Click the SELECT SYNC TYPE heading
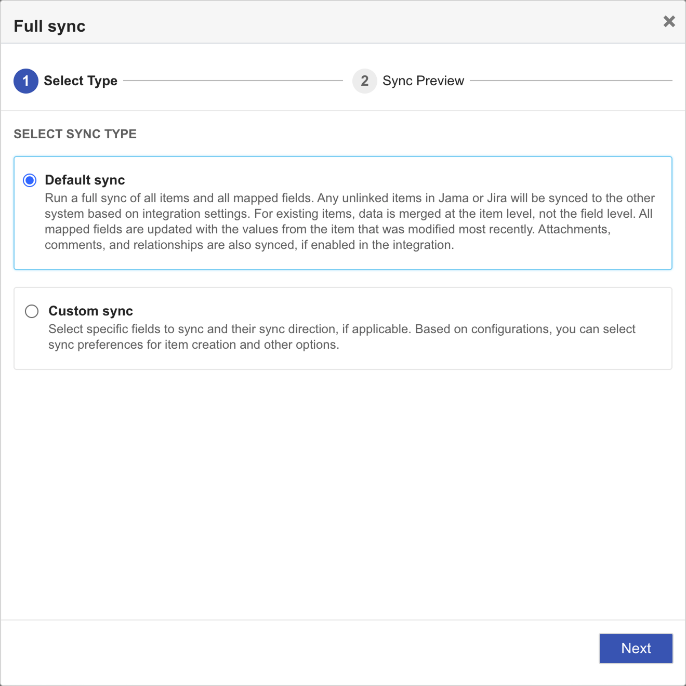 [75, 134]
